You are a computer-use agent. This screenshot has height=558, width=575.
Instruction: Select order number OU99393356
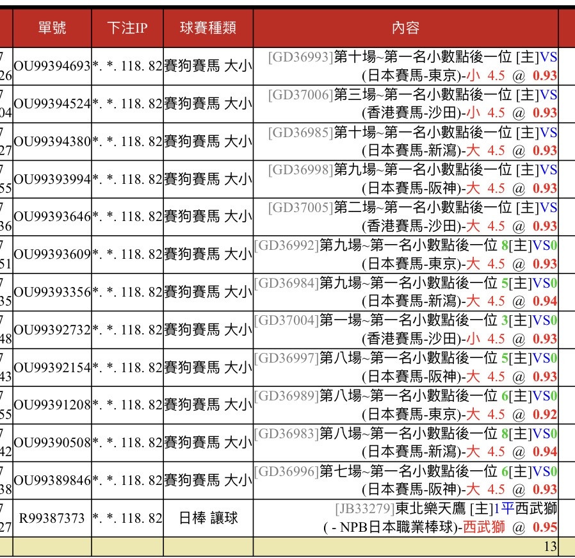[x=52, y=292]
